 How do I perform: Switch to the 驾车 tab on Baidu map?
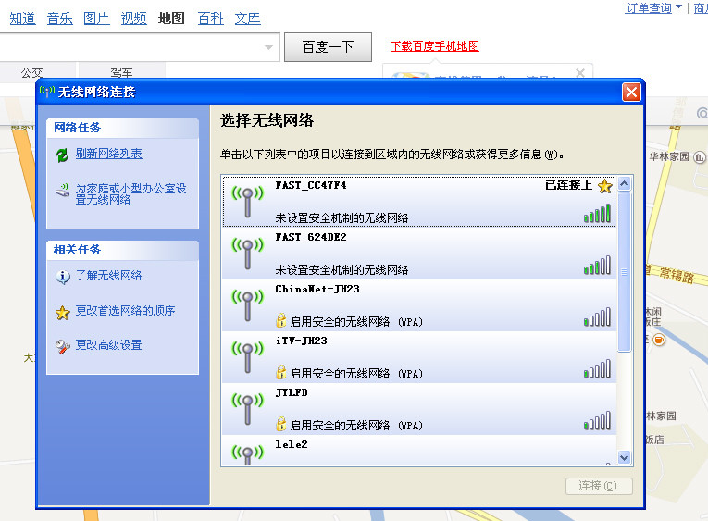tap(122, 72)
